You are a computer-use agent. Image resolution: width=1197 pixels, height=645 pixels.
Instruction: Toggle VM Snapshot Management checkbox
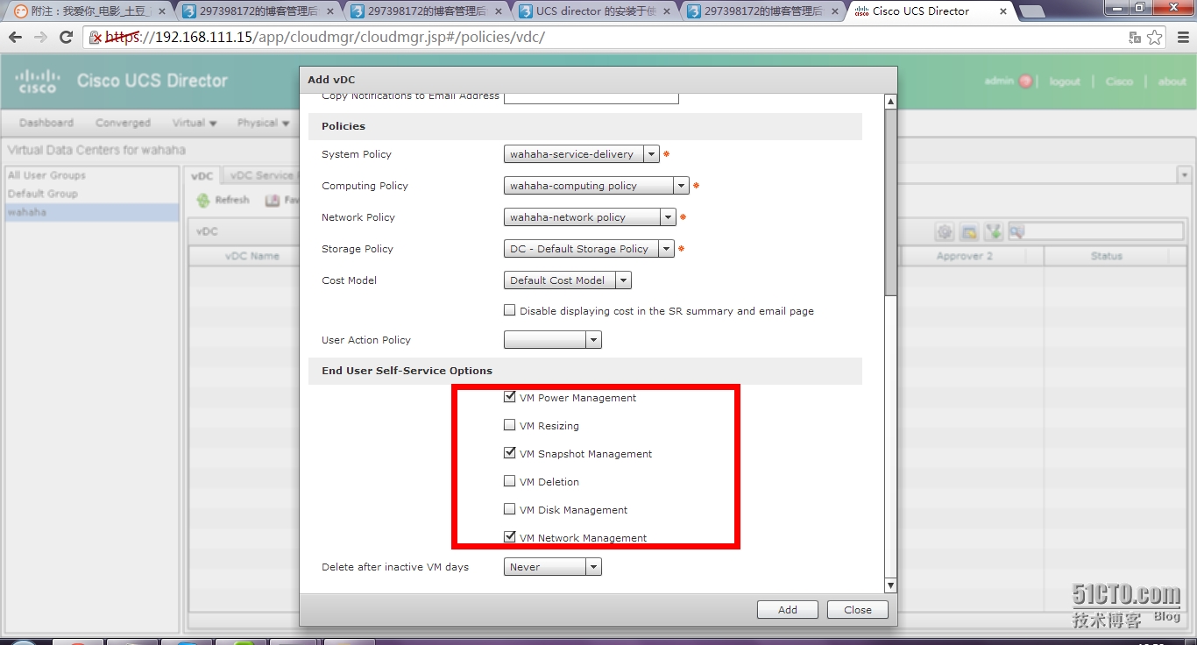pos(510,453)
